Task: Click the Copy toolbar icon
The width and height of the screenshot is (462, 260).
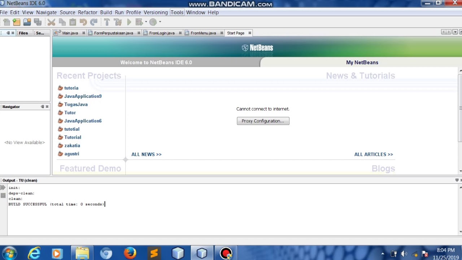Action: 62,22
